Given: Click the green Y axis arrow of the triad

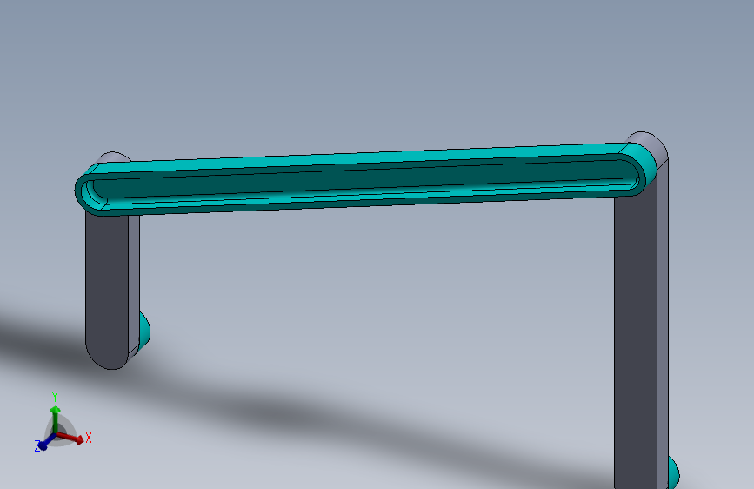Looking at the screenshot, I should (x=56, y=419).
